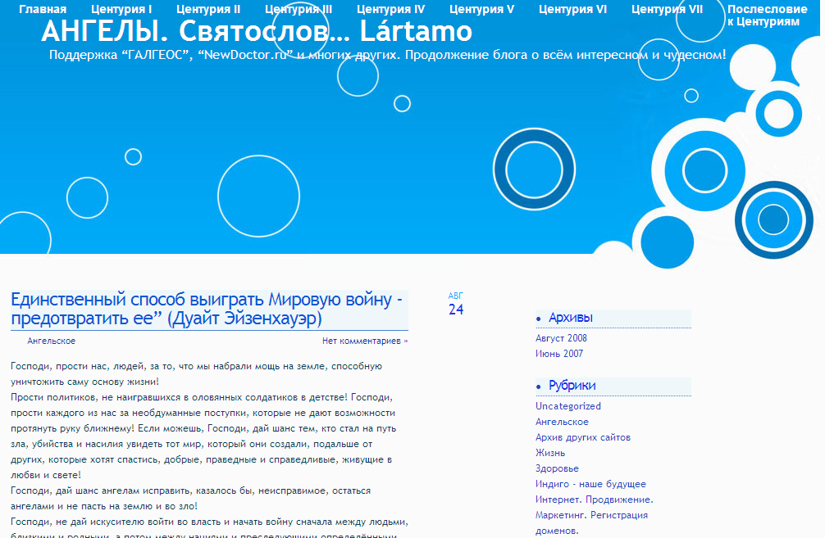Open Центурия VI from the top menu
Screen dimensions: 825x538
572,10
